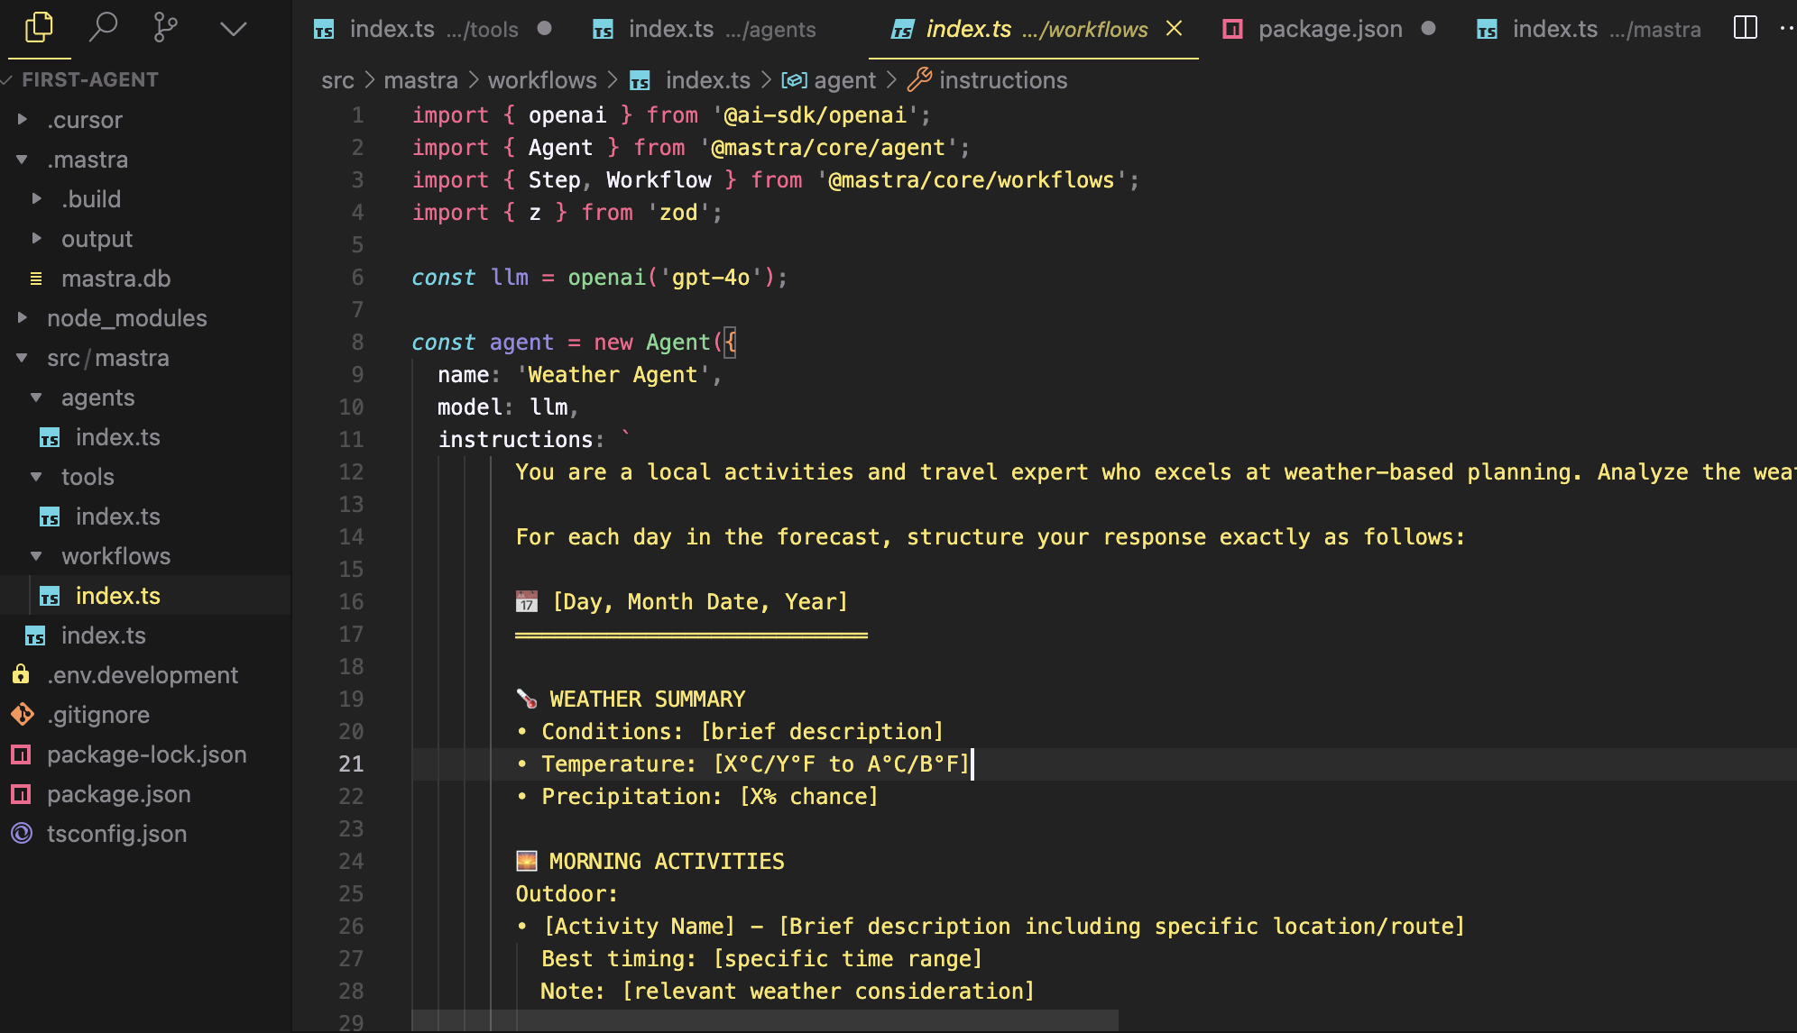Screen dimensions: 1797x1033
Task: Click the git icon beside .gitignore
Action: coord(22,715)
